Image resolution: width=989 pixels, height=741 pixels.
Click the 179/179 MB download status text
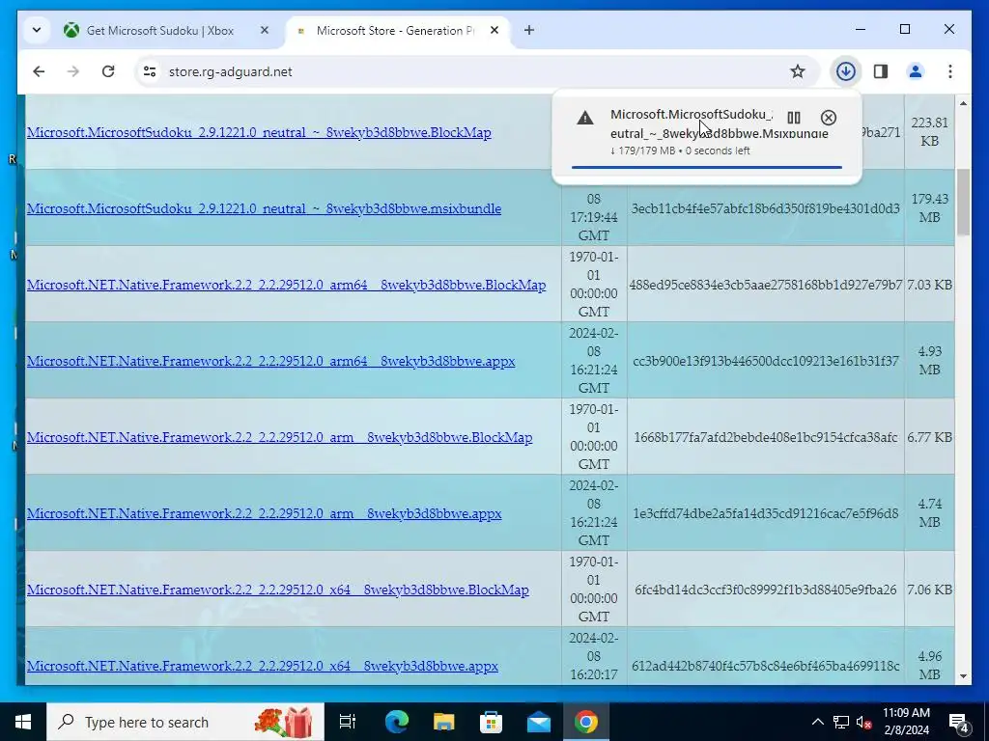[x=680, y=151]
